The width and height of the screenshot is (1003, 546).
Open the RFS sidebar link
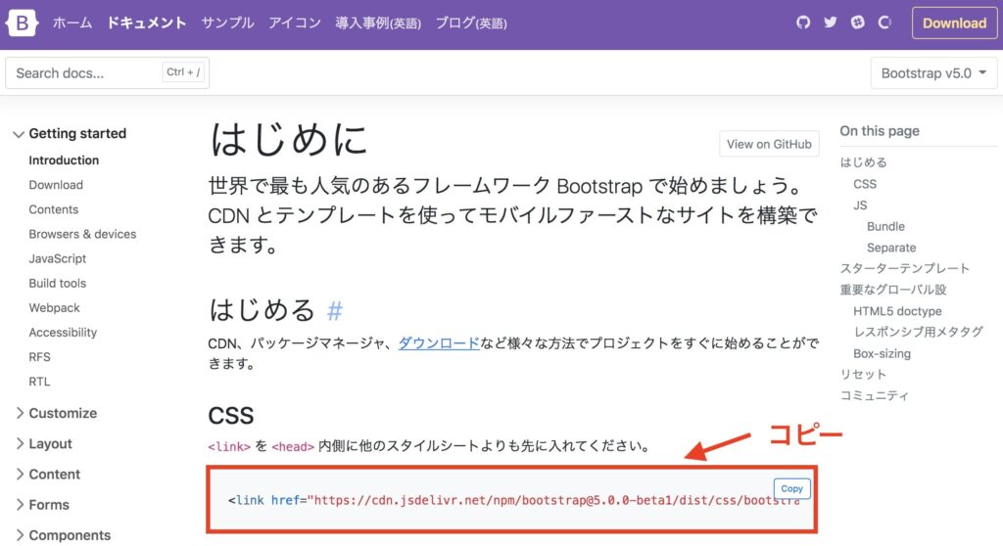pos(39,357)
